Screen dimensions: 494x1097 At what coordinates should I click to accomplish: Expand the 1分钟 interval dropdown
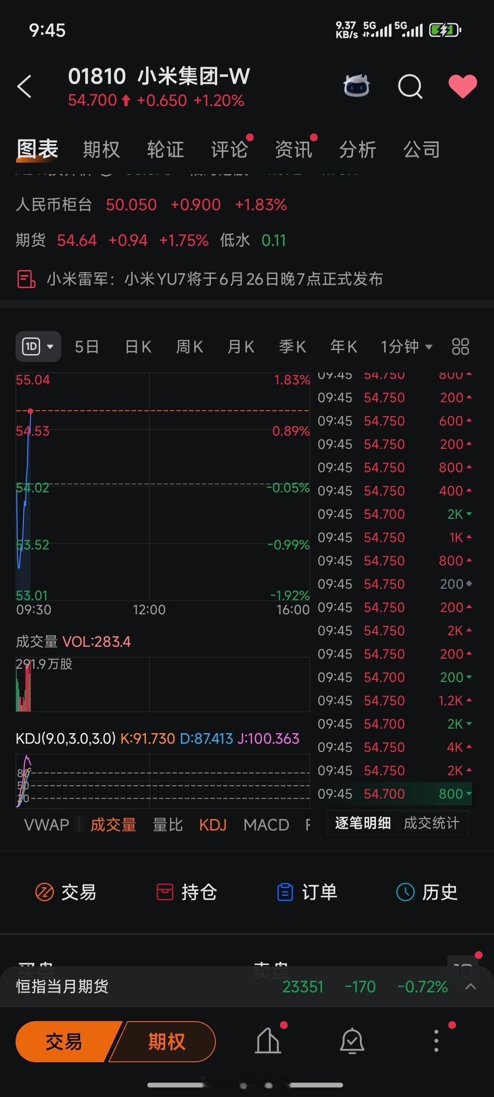[407, 347]
